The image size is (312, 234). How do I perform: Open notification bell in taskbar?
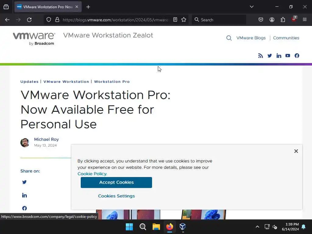304,227
